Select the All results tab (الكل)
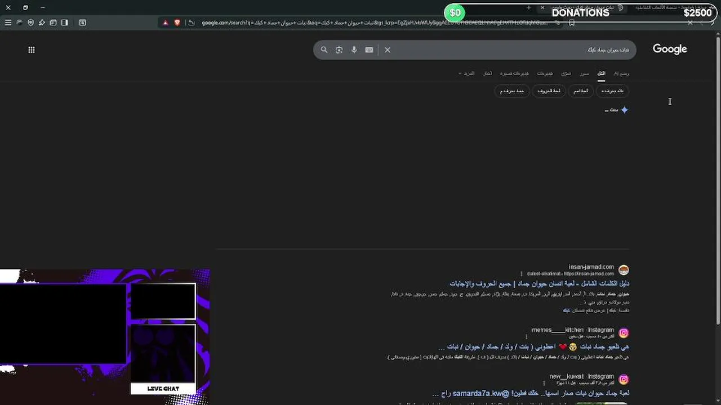 pyautogui.click(x=601, y=73)
